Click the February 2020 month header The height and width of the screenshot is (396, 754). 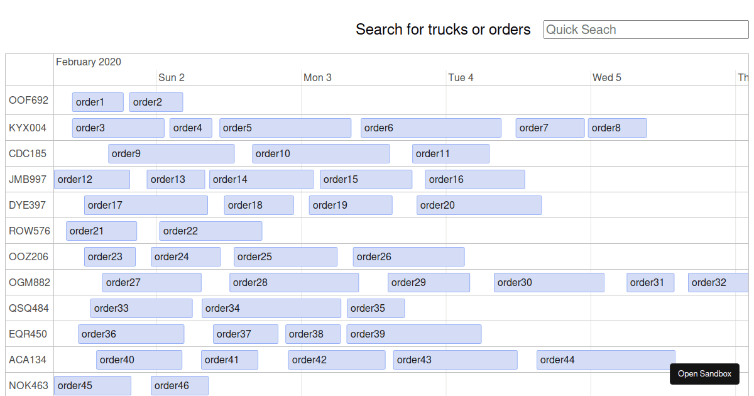click(x=89, y=62)
